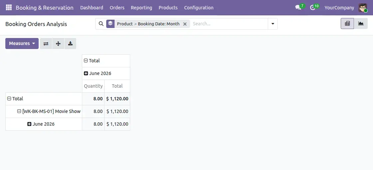This screenshot has height=170, width=373.
Task: Remove the Product group-by facet
Action: [x=185, y=24]
